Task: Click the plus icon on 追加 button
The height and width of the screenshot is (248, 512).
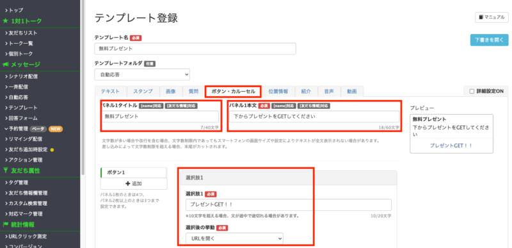Action: tap(127, 184)
